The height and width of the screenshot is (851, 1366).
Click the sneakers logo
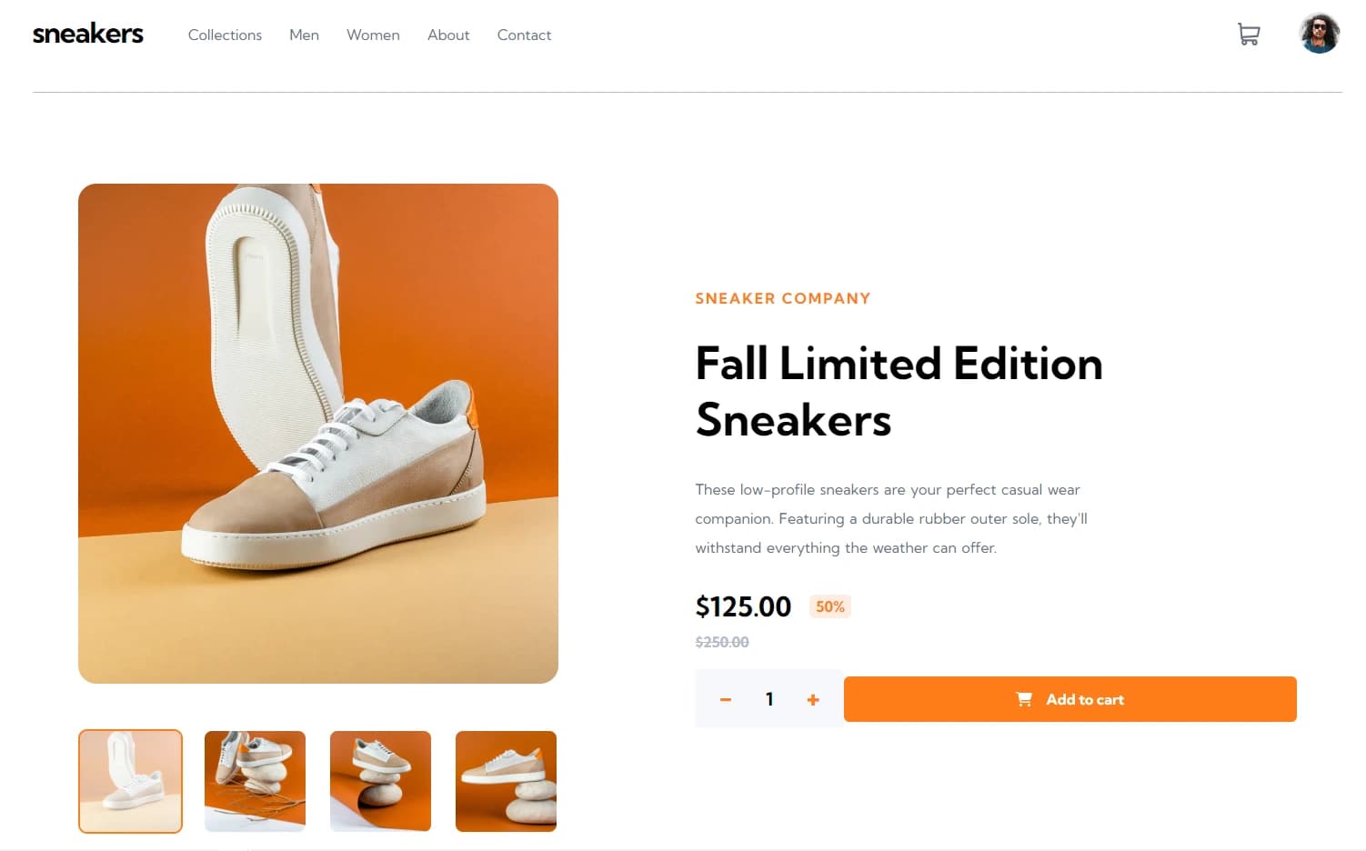coord(88,35)
